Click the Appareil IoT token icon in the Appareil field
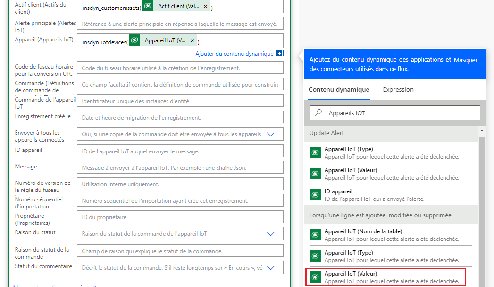This screenshot has height=287, width=494. tap(134, 40)
